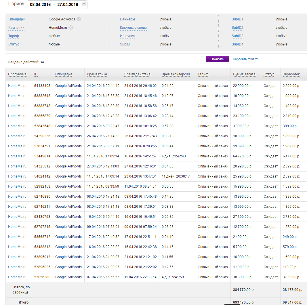The image size is (307, 305).
Task: Open HomeMe.ru link in row ID 53882648
Action: tap(17, 96)
